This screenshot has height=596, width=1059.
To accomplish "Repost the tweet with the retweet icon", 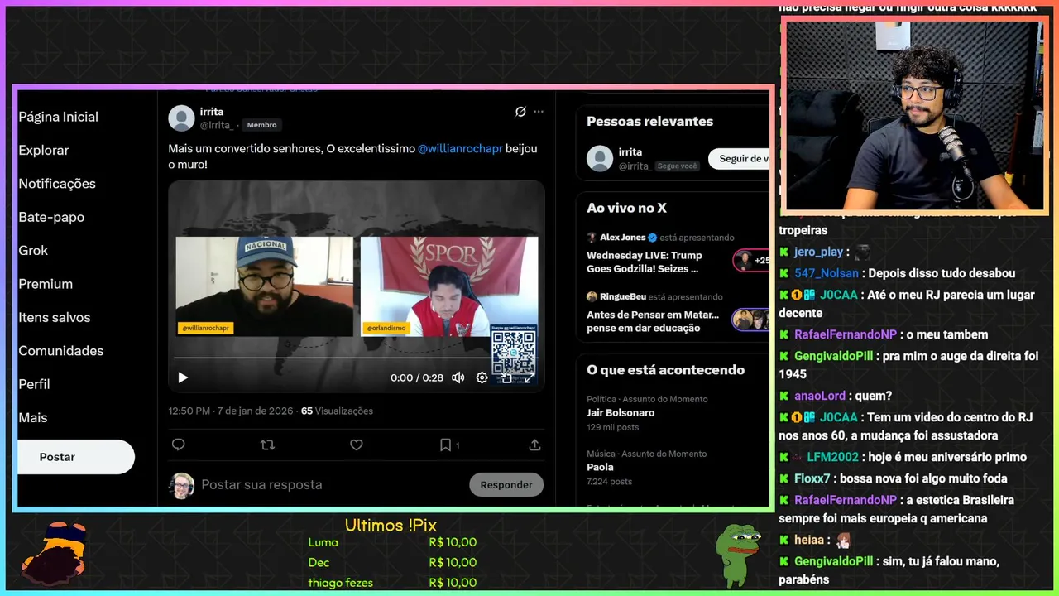I will [x=267, y=445].
